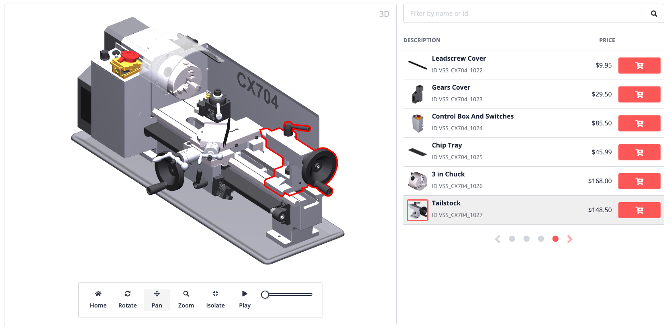Add Control Box And Switches to cart
Viewport: 669px width, 334px height.
pos(639,123)
